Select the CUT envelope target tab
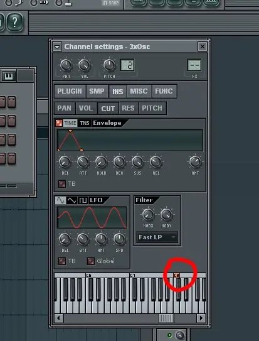Screen dimensions: 259x341 click(108, 109)
